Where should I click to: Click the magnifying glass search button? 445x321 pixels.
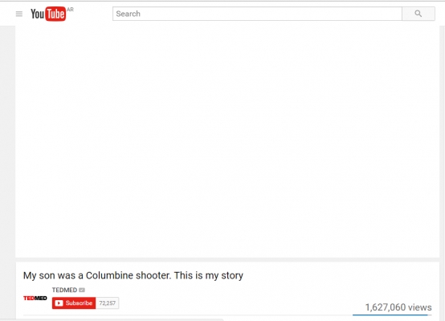tap(418, 14)
